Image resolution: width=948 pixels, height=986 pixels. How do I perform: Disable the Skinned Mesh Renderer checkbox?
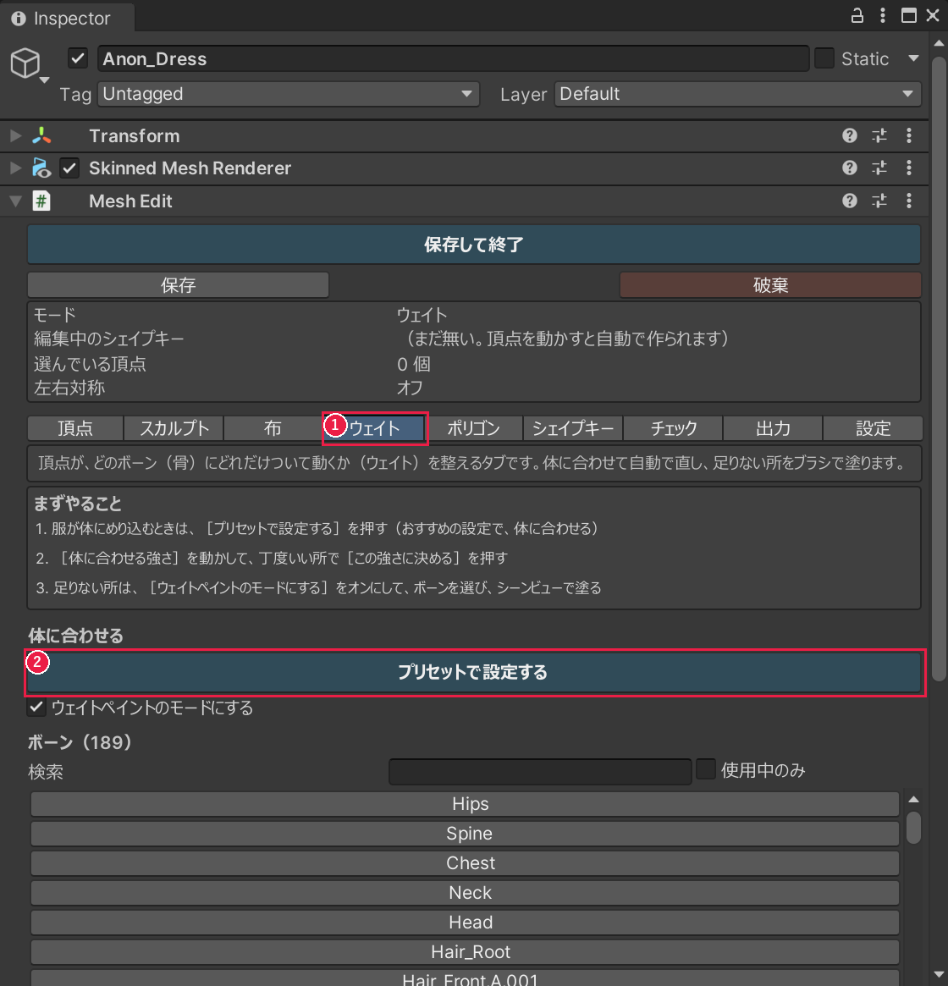coord(69,168)
